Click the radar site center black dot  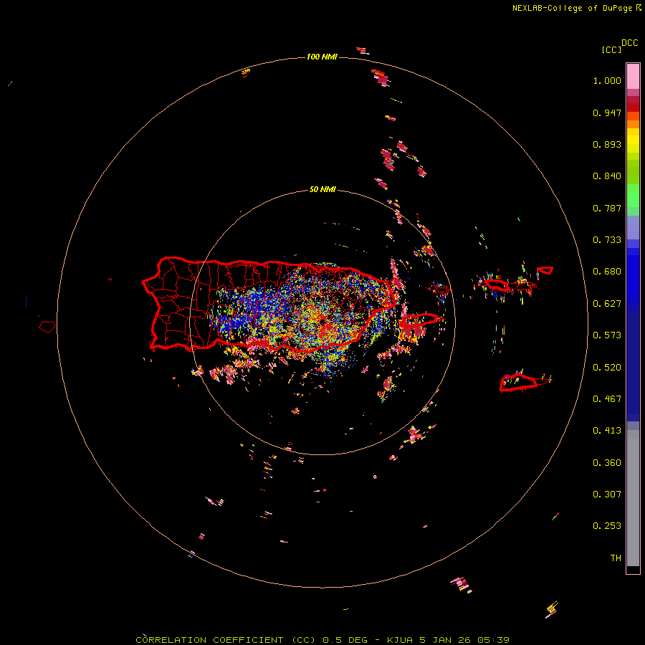click(x=323, y=321)
